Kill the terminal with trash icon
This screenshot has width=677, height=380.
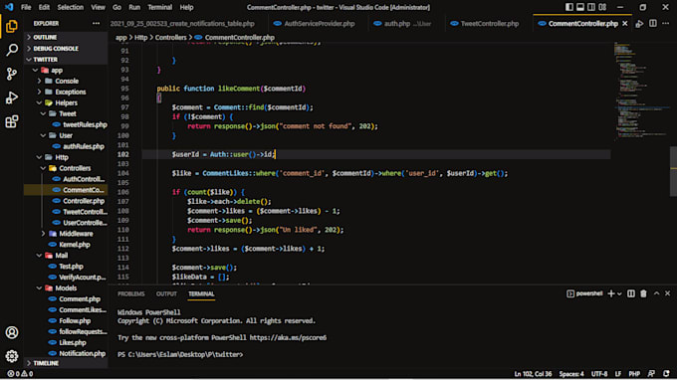tap(643, 293)
